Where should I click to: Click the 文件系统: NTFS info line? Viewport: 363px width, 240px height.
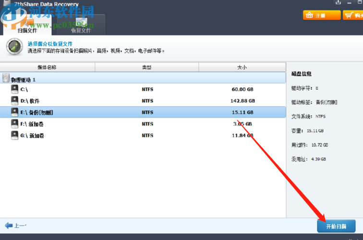(x=308, y=117)
